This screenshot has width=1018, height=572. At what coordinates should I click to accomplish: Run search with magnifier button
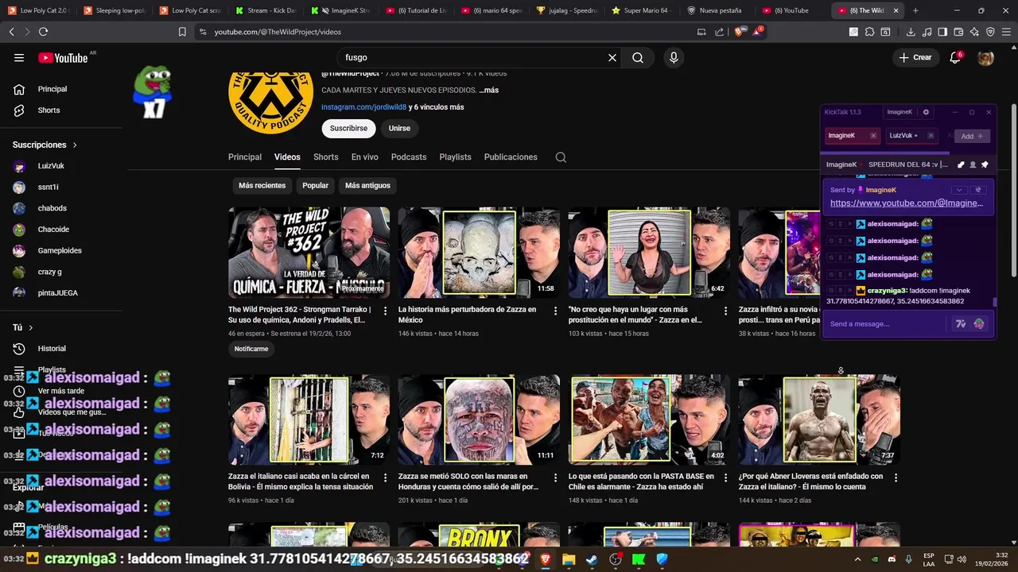(x=638, y=57)
